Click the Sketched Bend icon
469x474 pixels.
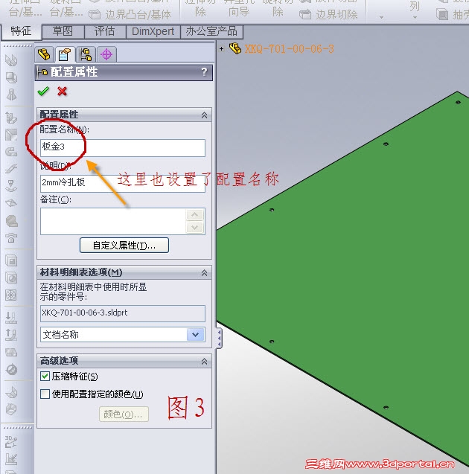pyautogui.click(x=11, y=185)
